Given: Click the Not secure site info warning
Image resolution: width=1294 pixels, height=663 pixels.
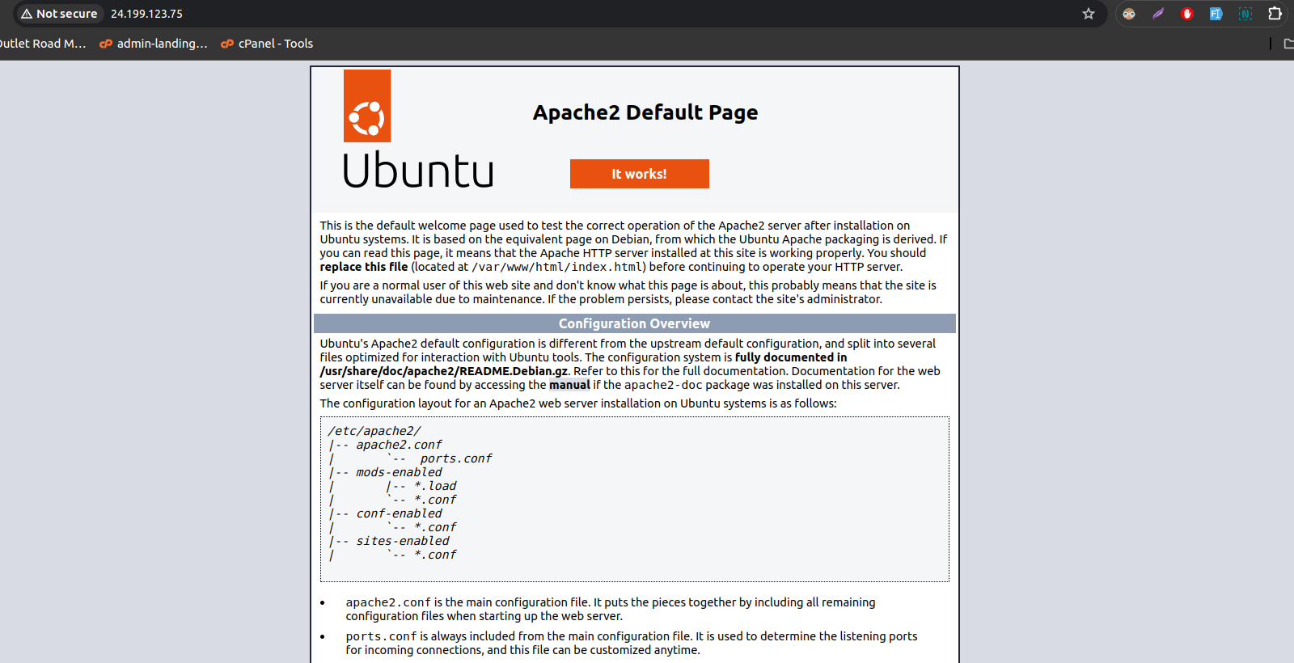Looking at the screenshot, I should 59,14.
